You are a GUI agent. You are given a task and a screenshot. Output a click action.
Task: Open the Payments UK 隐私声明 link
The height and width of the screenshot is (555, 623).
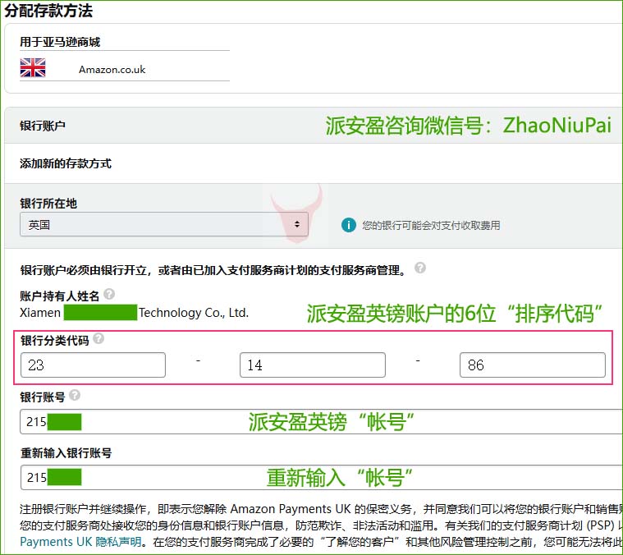(80, 542)
